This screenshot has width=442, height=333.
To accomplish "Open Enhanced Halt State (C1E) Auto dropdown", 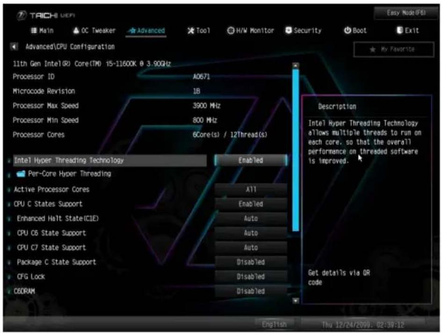I will click(x=251, y=218).
